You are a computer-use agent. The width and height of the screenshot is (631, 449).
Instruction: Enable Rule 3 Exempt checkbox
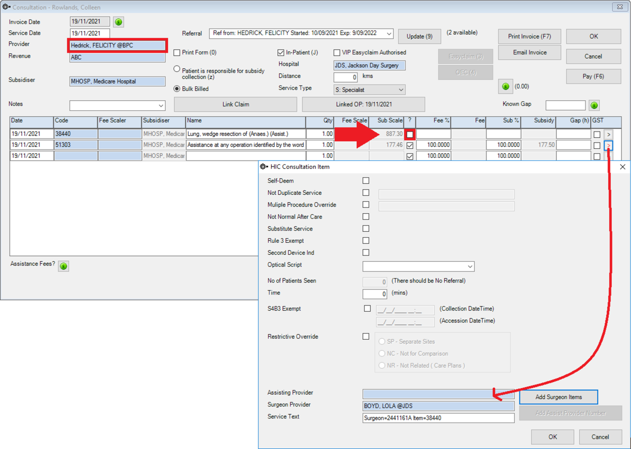366,240
